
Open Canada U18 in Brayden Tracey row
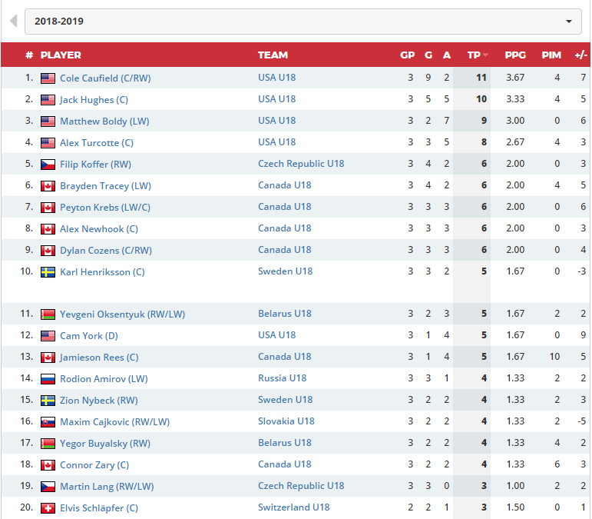pos(284,185)
